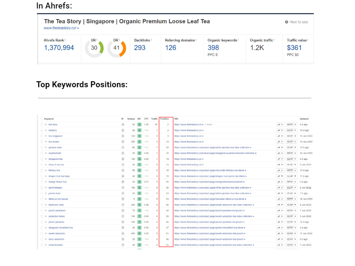Click plus icon for 'tea stories' keyword
355x266 pixels.
(x=46, y=142)
